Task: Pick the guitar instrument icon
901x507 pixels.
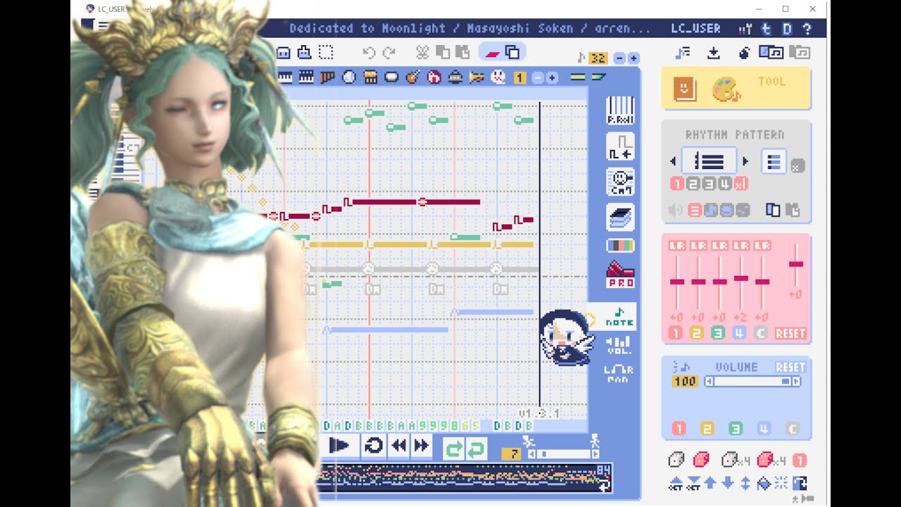Action: (413, 77)
